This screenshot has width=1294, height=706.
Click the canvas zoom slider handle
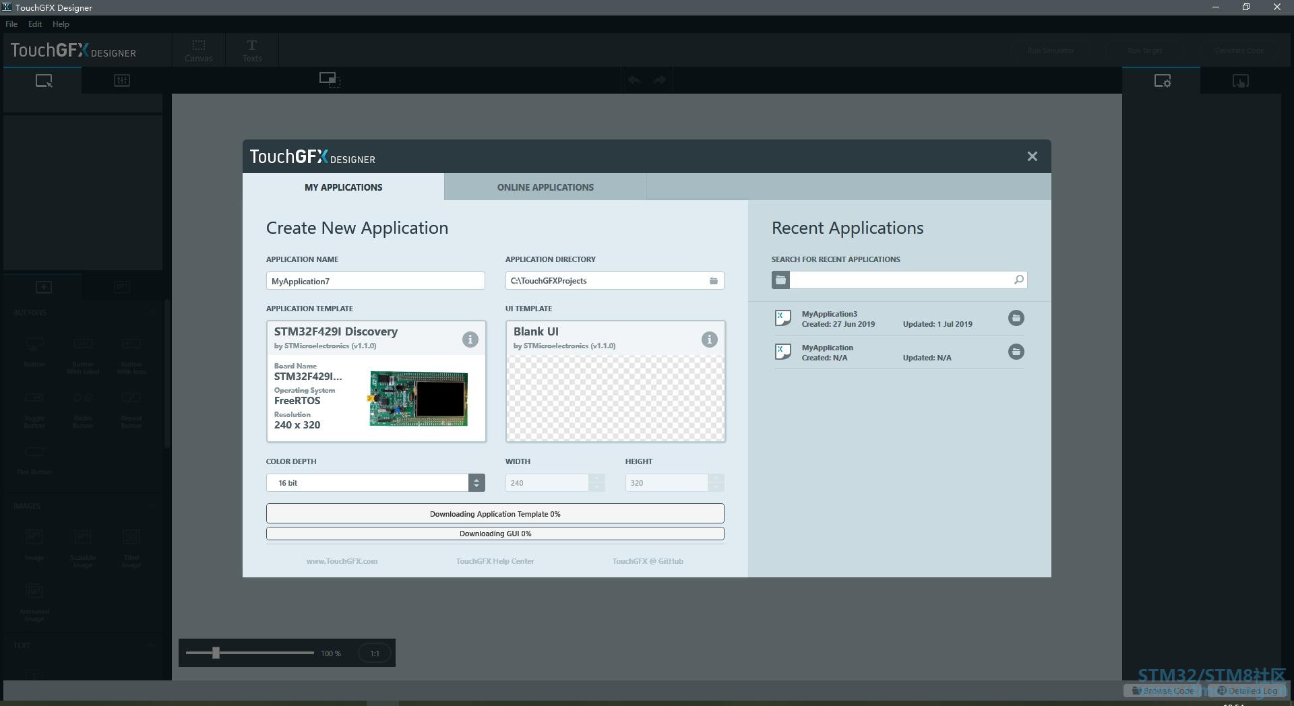pyautogui.click(x=216, y=653)
